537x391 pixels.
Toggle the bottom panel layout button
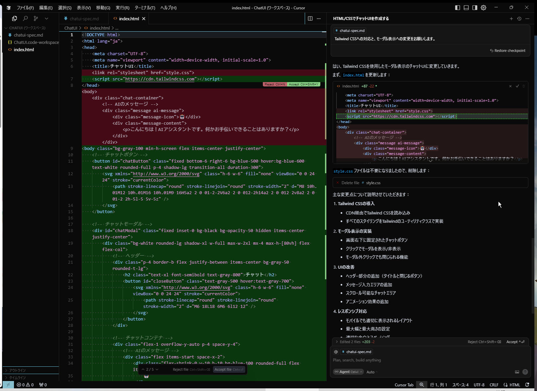(466, 8)
